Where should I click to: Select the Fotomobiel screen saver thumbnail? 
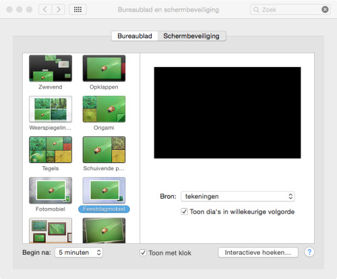click(x=51, y=191)
